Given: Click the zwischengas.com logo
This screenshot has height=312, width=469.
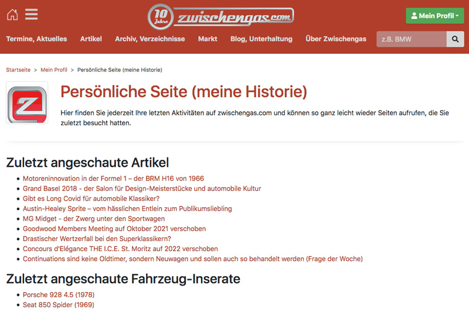Looking at the screenshot, I should coord(220,16).
